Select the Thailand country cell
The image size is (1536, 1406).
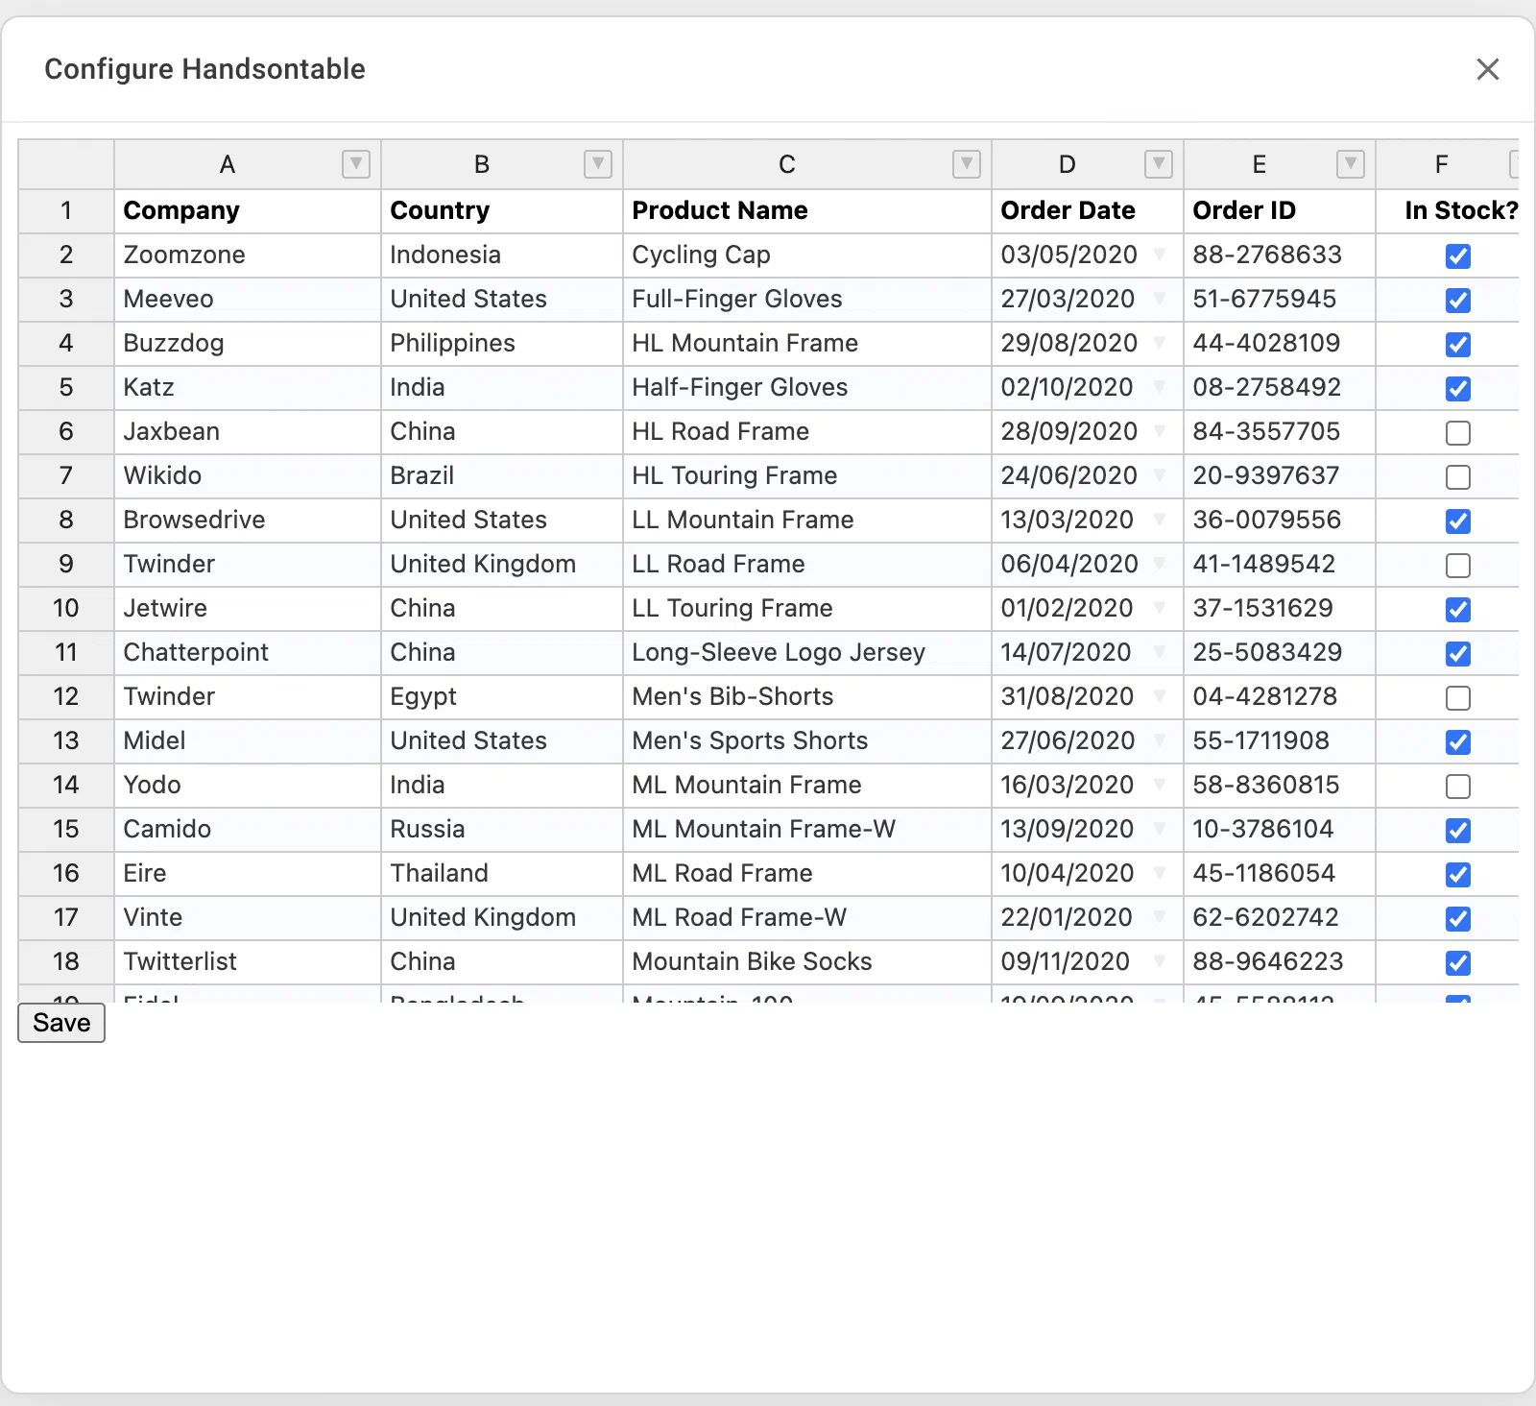[502, 873]
